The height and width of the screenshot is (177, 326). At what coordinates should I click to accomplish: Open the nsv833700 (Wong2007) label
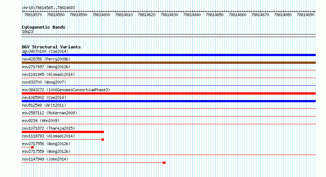(44, 82)
